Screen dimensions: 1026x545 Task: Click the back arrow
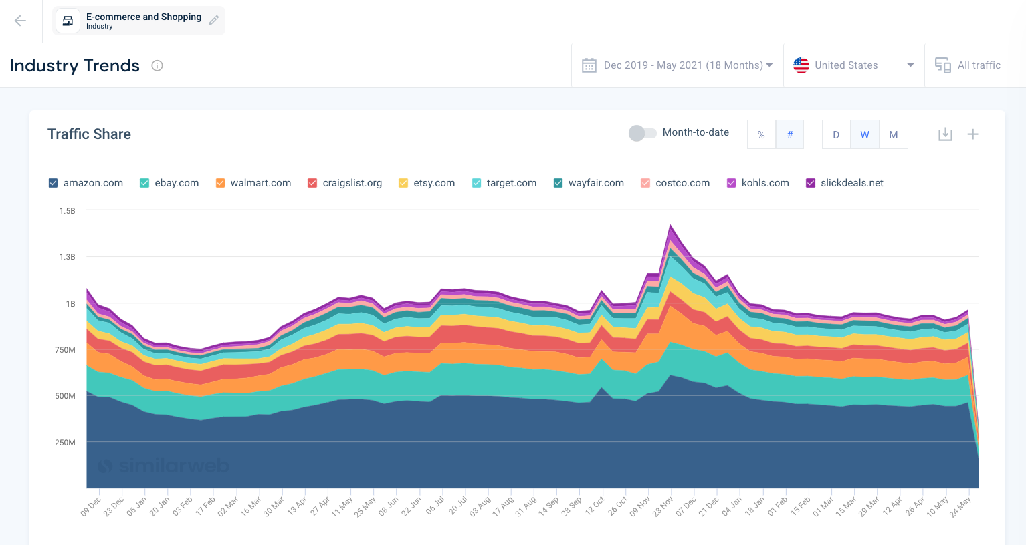click(21, 21)
